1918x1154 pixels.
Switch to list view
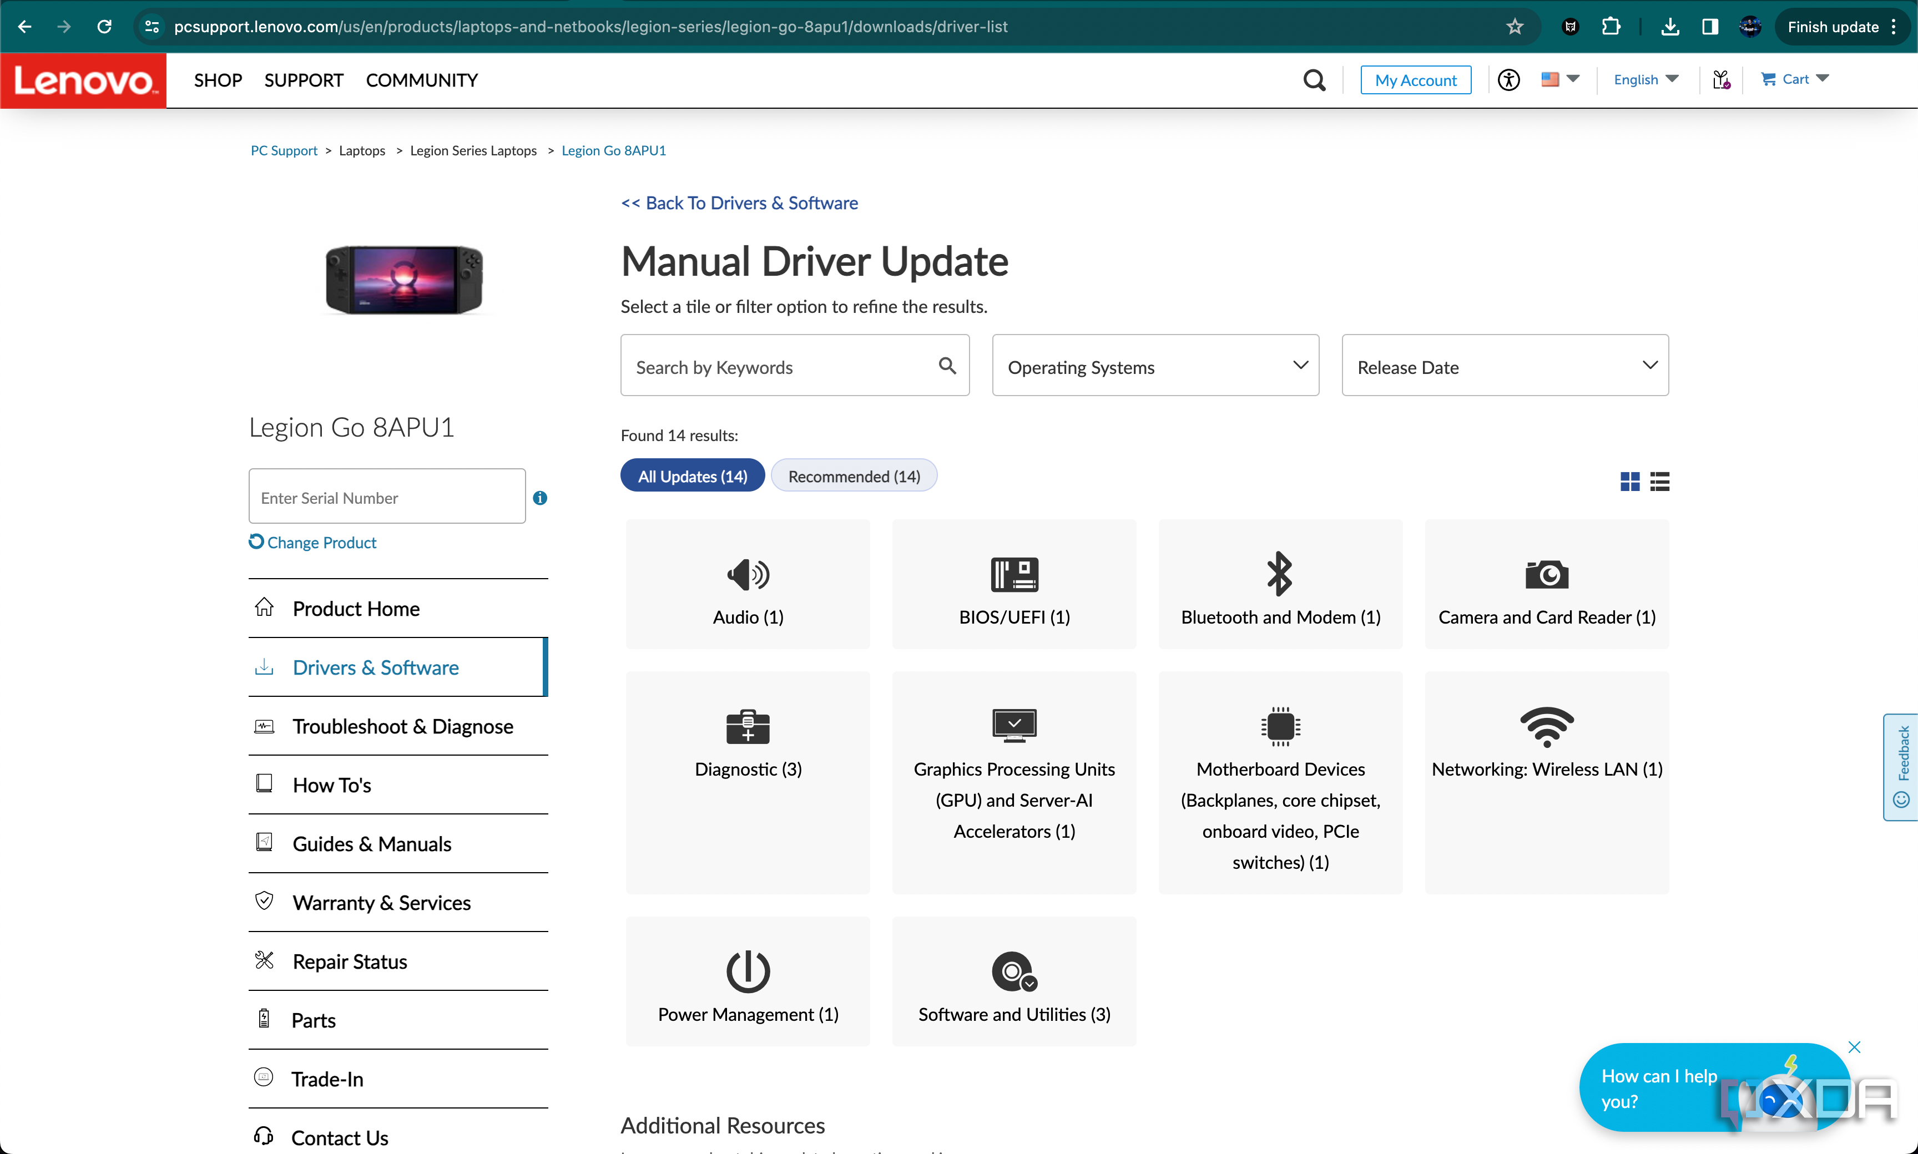pyautogui.click(x=1660, y=482)
